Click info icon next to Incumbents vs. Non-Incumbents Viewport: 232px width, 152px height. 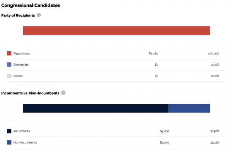point(63,93)
